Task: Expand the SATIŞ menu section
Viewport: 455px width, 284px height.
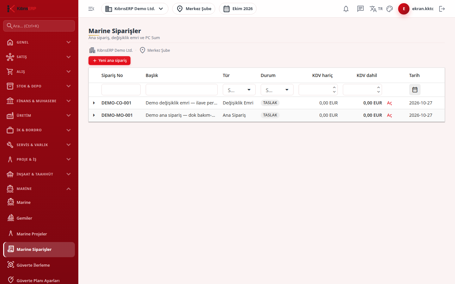Action: tap(39, 57)
